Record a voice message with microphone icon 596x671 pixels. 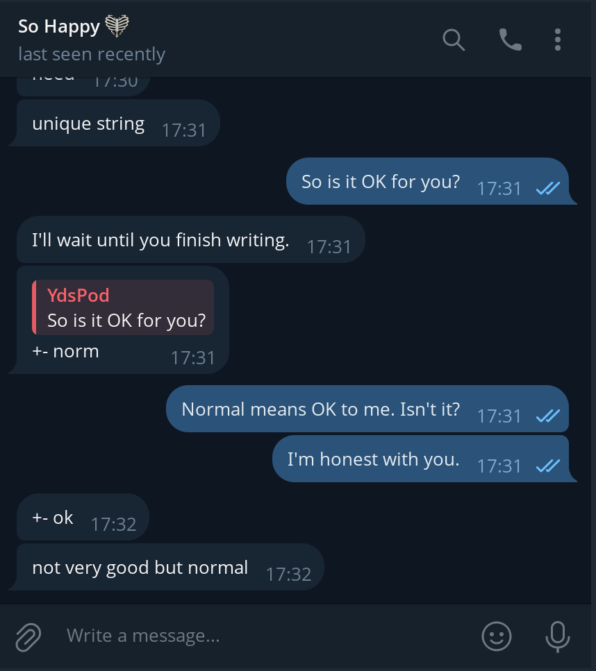(x=557, y=637)
